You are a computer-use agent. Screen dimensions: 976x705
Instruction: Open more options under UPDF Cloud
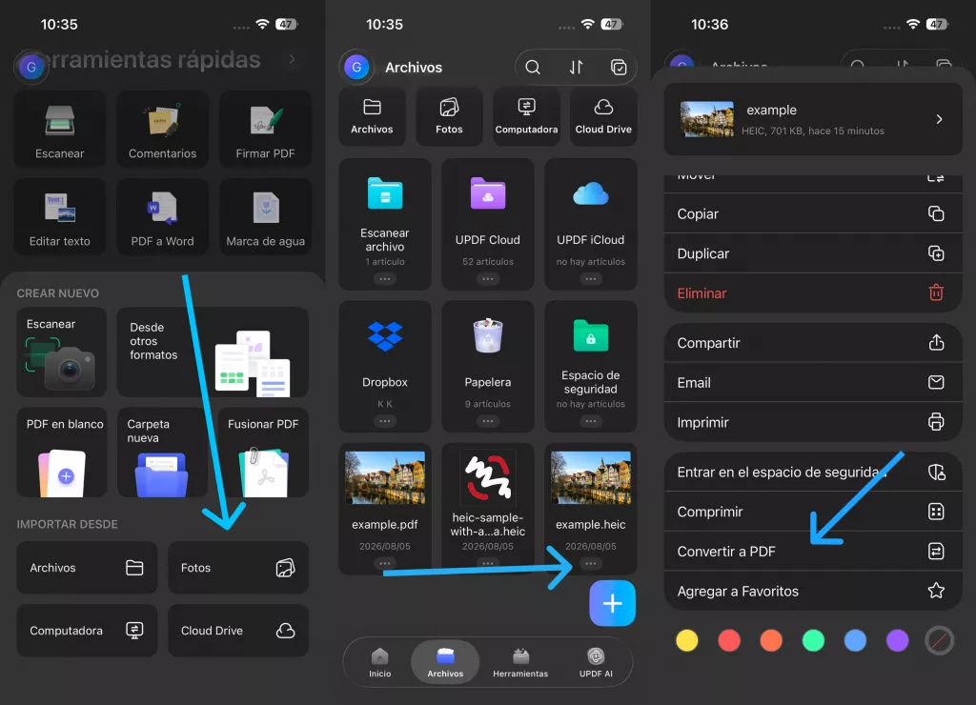tap(488, 279)
